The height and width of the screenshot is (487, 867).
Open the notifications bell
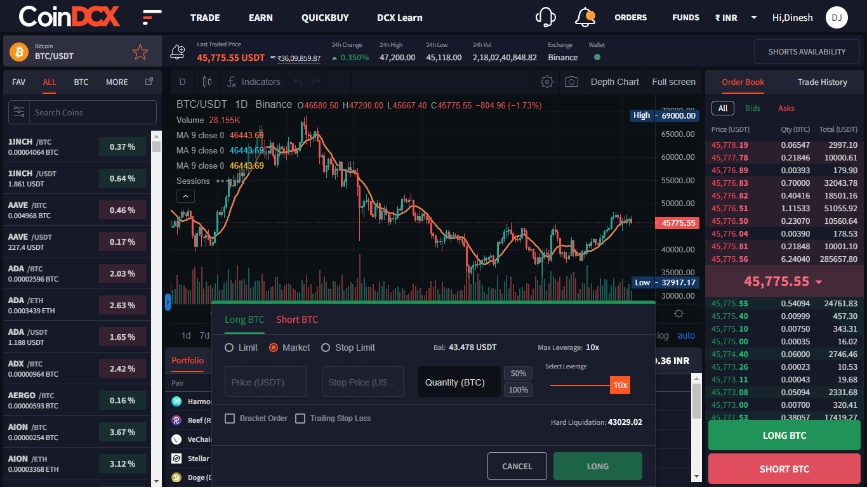click(x=585, y=17)
